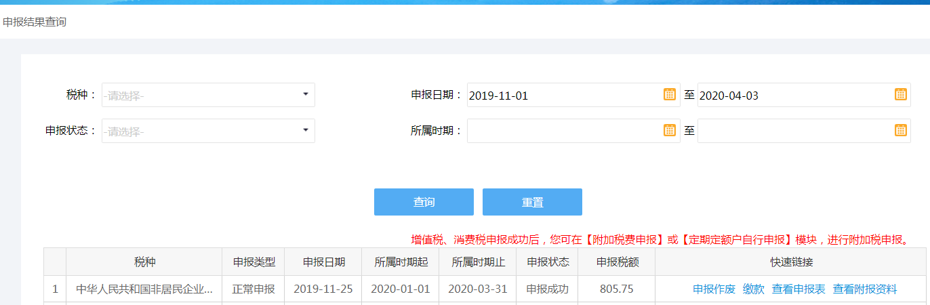The width and height of the screenshot is (930, 305).
Task: Click 缴款 link in row 1
Action: (x=754, y=289)
